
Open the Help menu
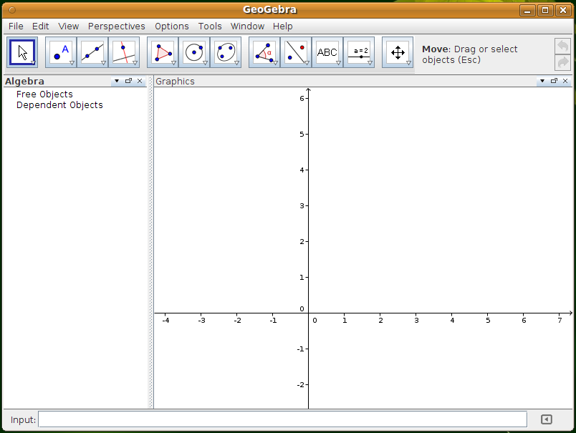(x=282, y=26)
